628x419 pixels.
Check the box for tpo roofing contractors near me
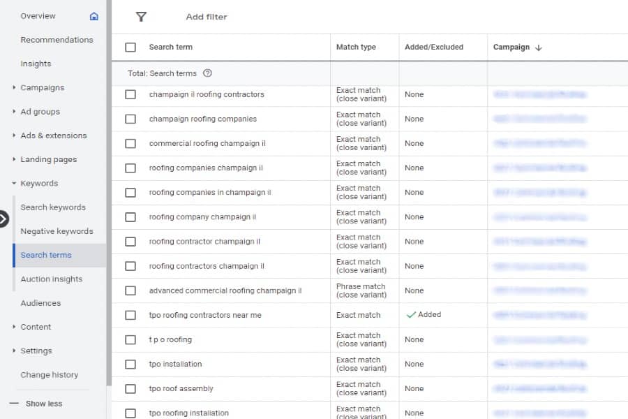[x=130, y=315]
